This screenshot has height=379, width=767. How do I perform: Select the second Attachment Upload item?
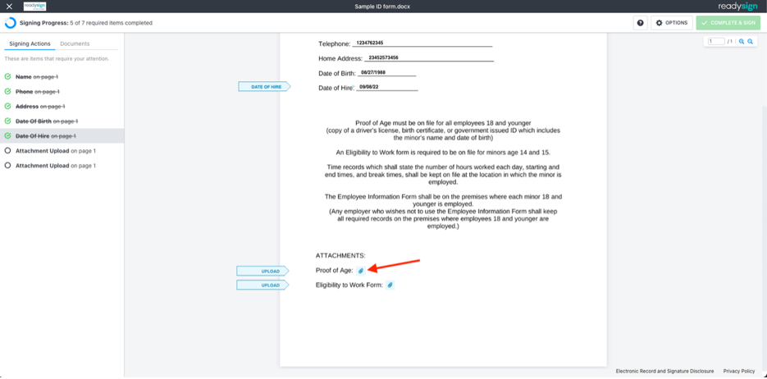point(62,166)
